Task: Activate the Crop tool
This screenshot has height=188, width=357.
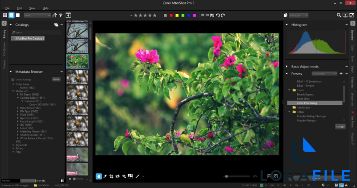Action: point(111,176)
